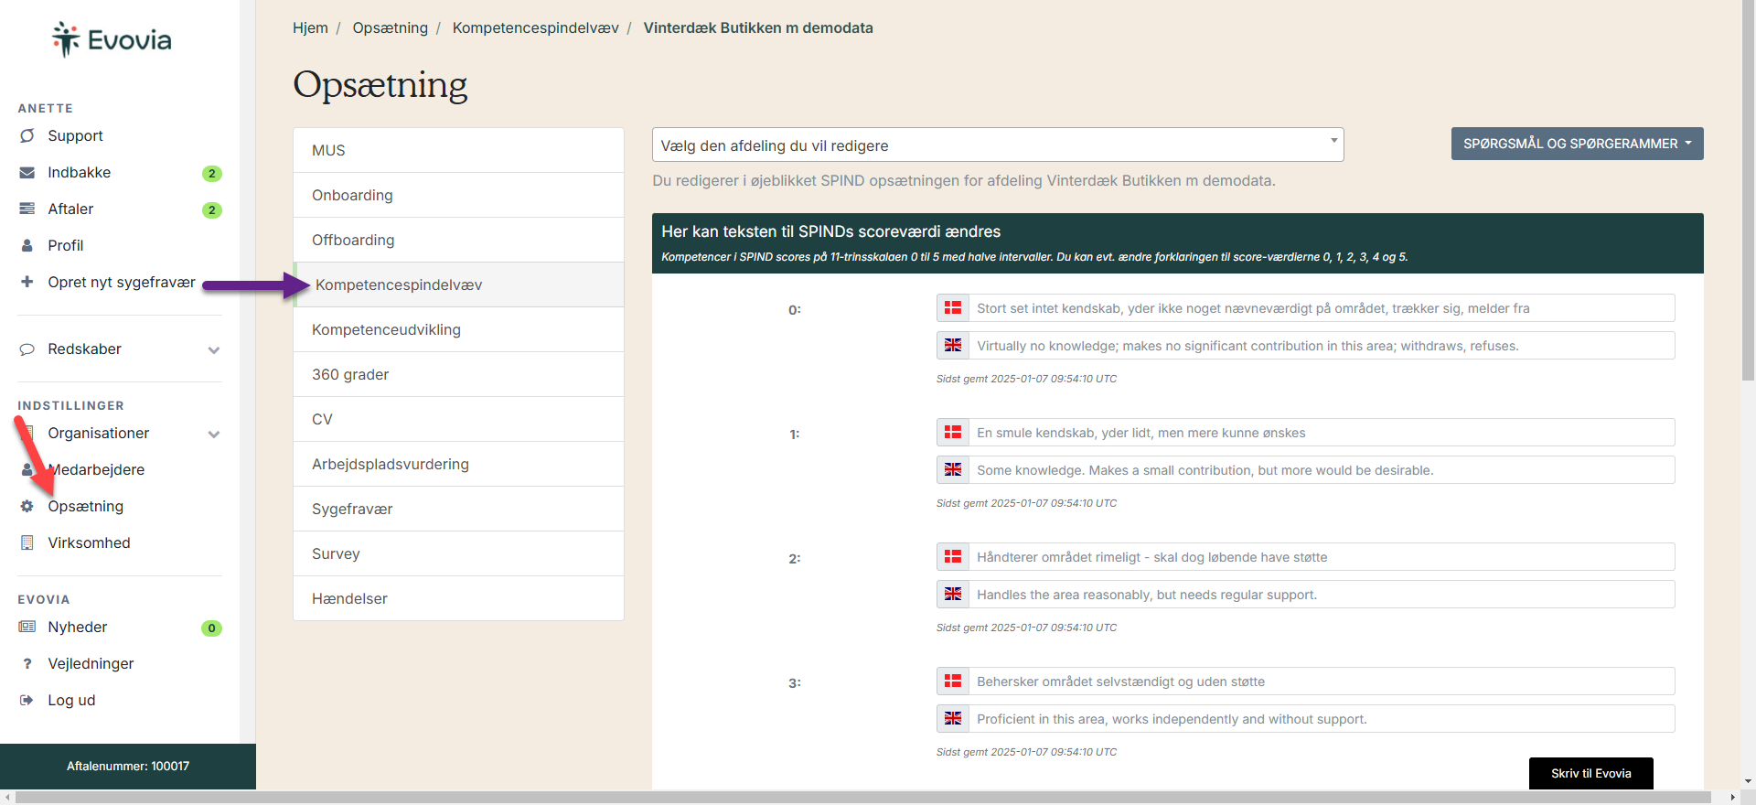Open the department selection dropdown
This screenshot has height=805, width=1756.
998,145
